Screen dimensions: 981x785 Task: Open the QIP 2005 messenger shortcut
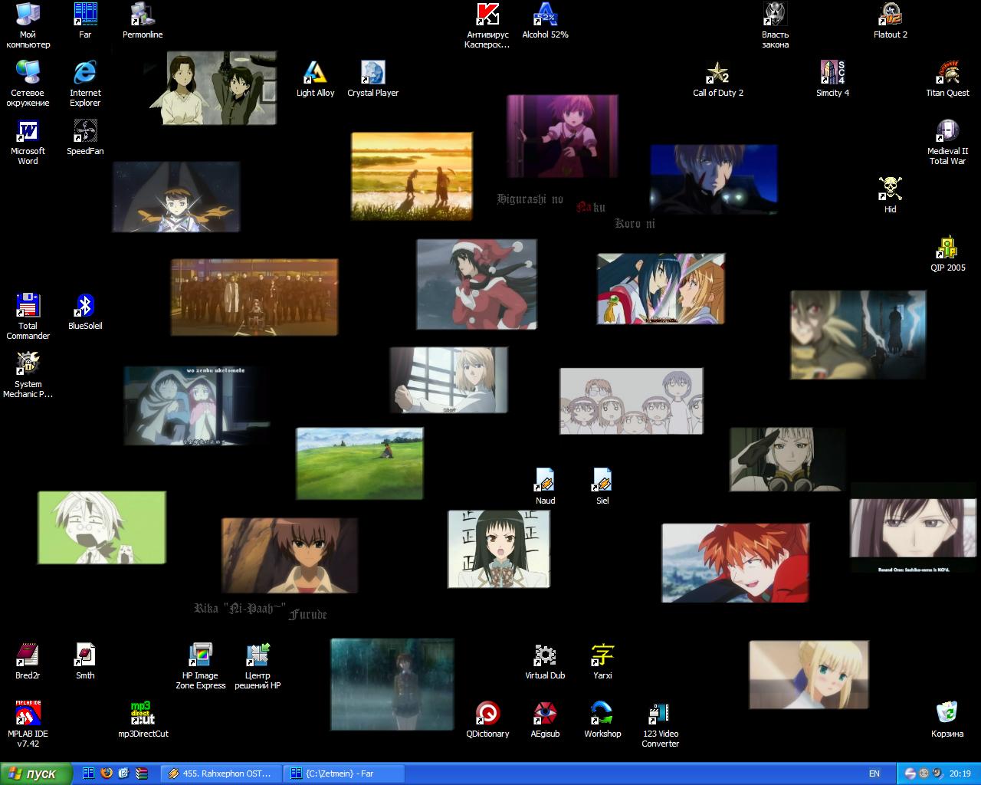pyautogui.click(x=947, y=249)
